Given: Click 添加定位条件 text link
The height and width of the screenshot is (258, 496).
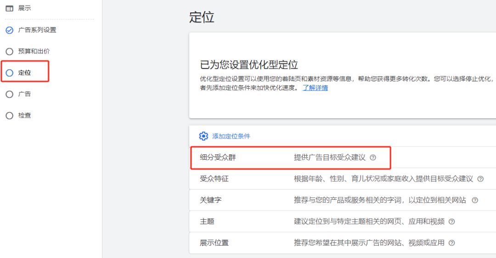Looking at the screenshot, I should click(231, 136).
